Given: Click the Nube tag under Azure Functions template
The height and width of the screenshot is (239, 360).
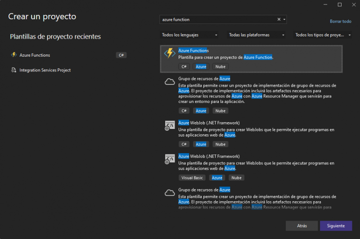Looking at the screenshot, I should pos(220,66).
